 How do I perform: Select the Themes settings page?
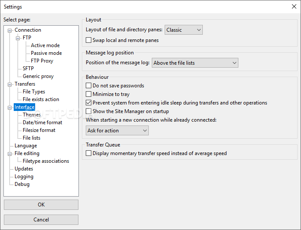tap(32, 115)
